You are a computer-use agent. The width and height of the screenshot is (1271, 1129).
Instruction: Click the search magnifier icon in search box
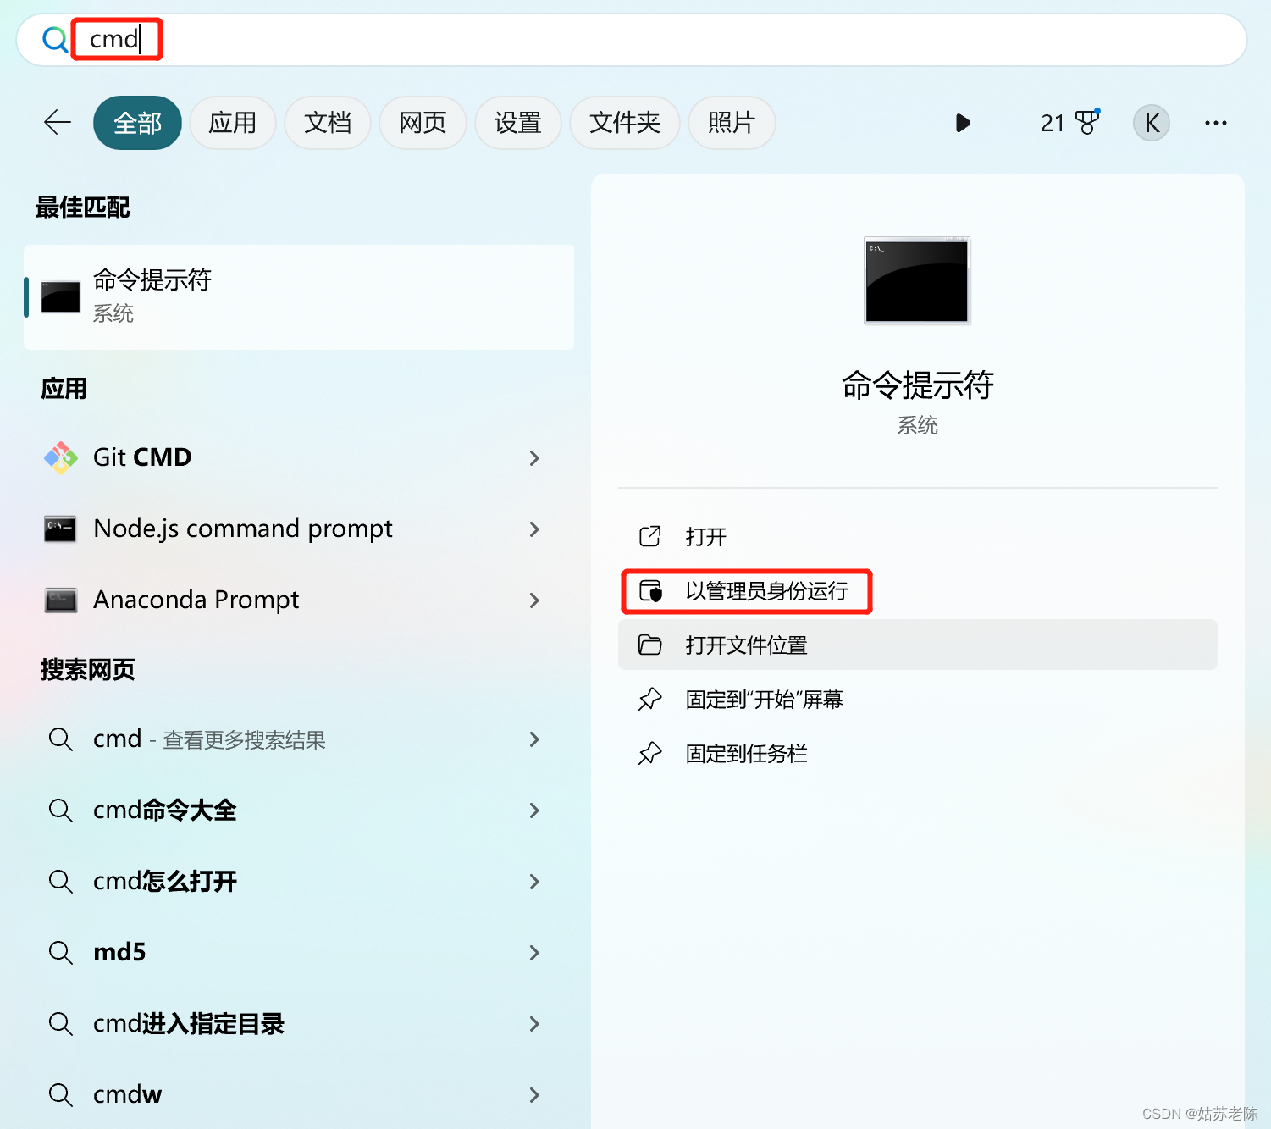55,40
